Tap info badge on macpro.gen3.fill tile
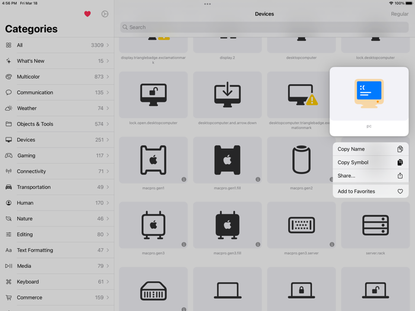The width and height of the screenshot is (415, 311). click(258, 244)
